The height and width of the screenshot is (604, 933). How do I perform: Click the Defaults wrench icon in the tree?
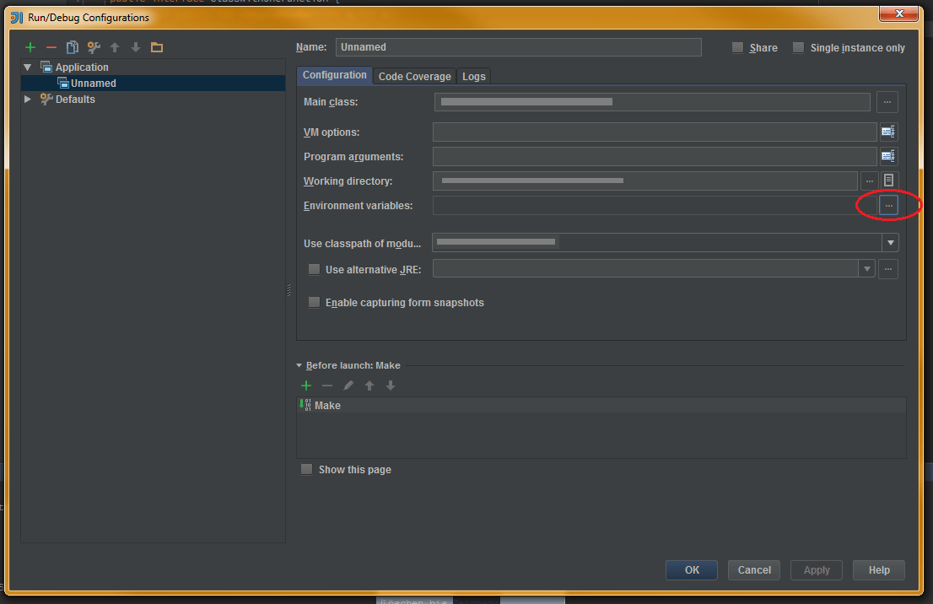[46, 99]
